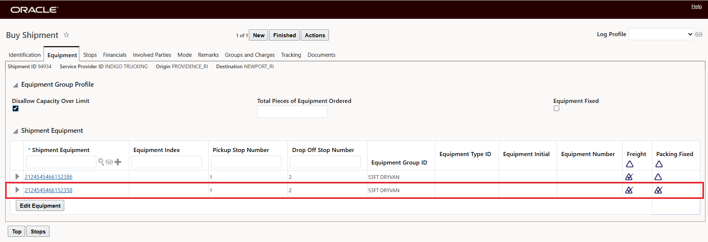Mark Buy Shipment as favorite star
Screen dimensions: 708x242
(66, 35)
